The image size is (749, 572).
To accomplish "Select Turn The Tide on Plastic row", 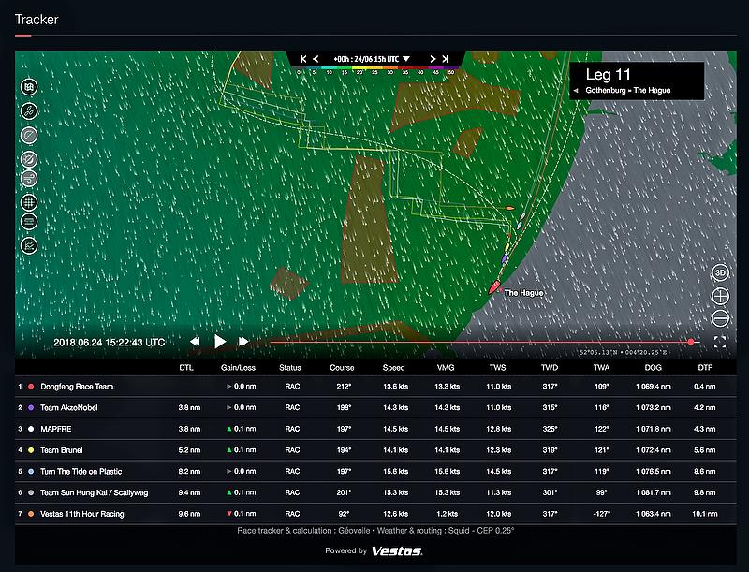I will click(375, 471).
